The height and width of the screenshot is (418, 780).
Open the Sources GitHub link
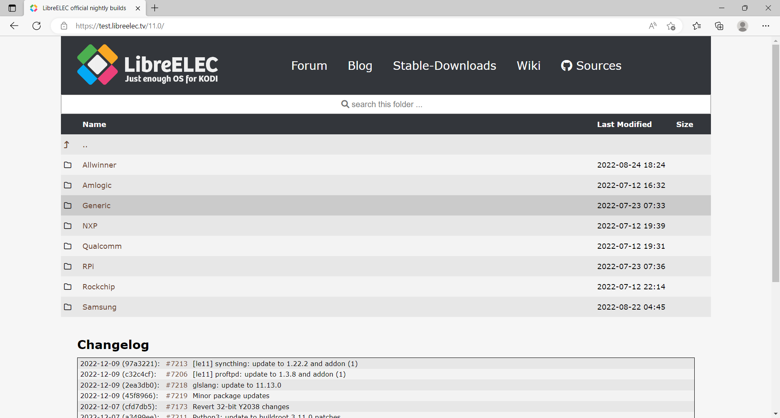591,66
